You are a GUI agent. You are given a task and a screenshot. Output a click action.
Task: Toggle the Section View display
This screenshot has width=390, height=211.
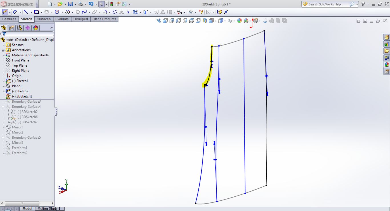tap(205, 20)
